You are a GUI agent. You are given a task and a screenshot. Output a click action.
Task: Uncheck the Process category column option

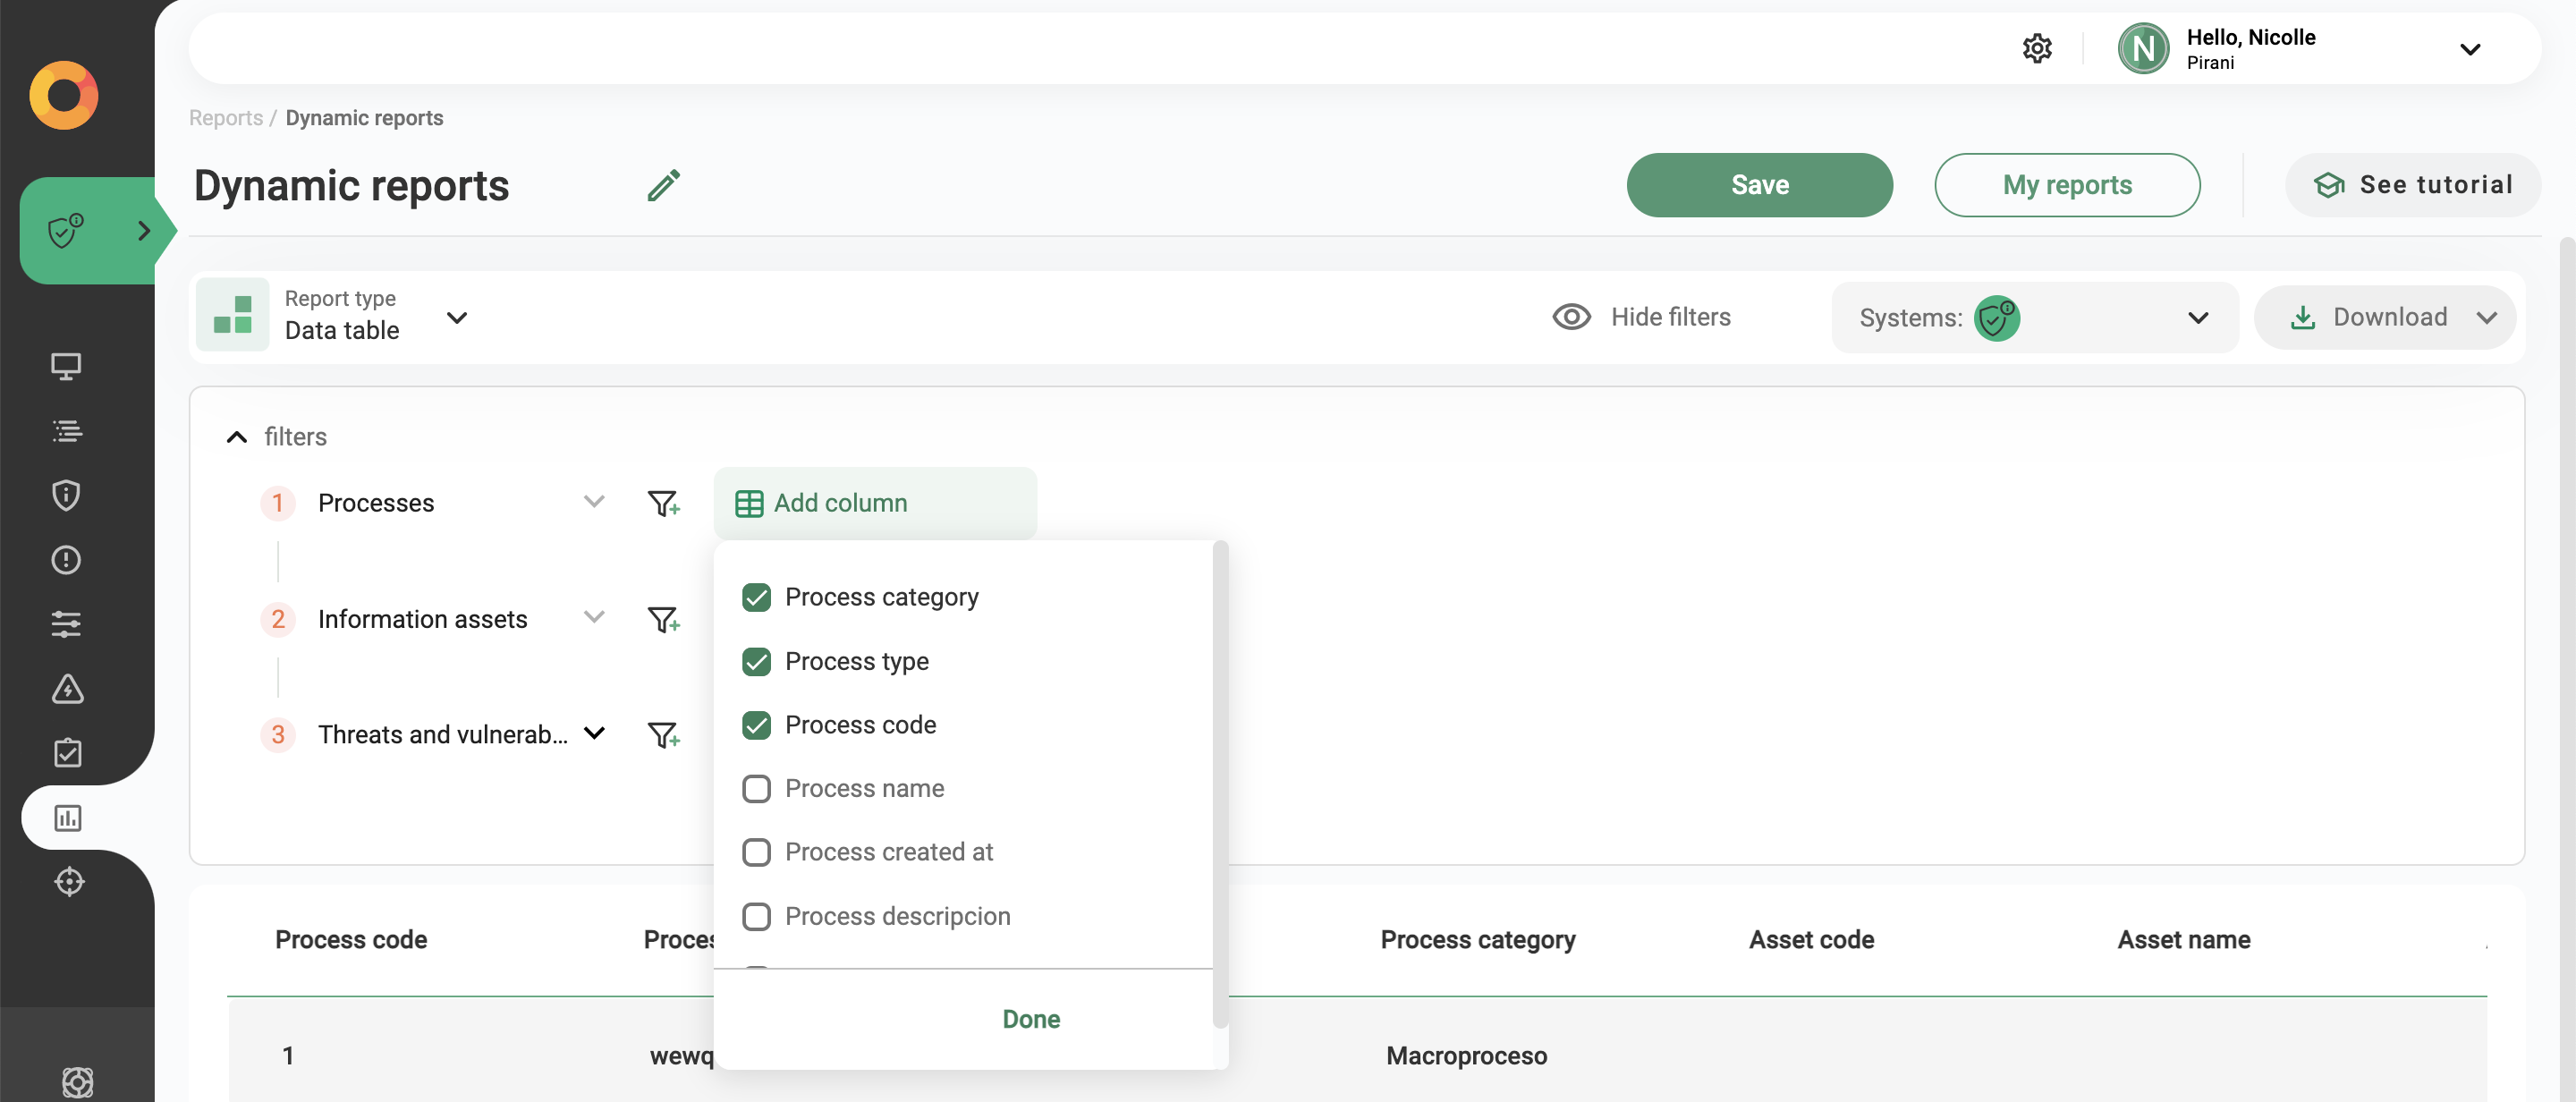coord(757,596)
